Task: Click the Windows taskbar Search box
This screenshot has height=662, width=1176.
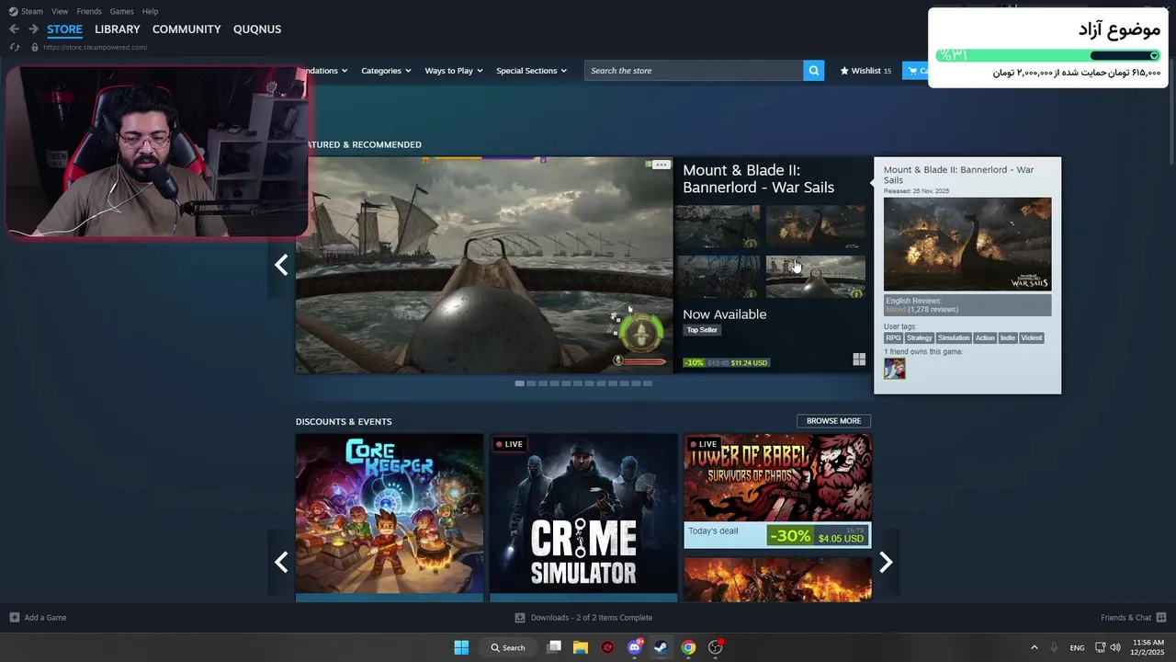Action: click(x=508, y=647)
